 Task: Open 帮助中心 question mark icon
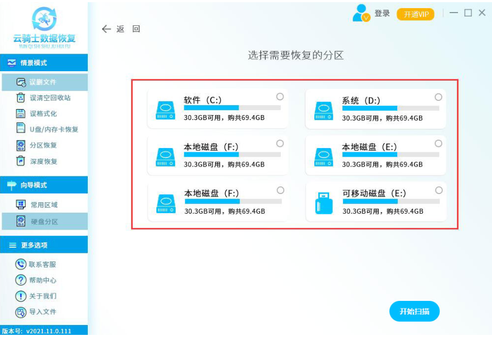(21, 280)
